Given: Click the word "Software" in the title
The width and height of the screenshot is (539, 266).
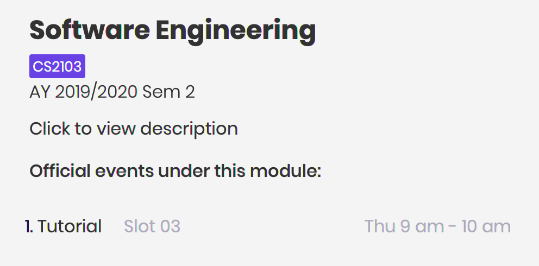Looking at the screenshot, I should pyautogui.click(x=90, y=30).
